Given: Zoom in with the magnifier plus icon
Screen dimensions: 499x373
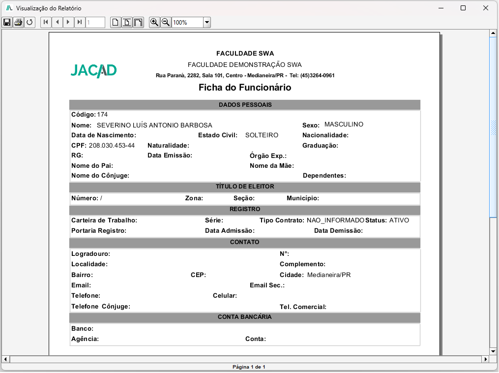Looking at the screenshot, I should tap(154, 22).
